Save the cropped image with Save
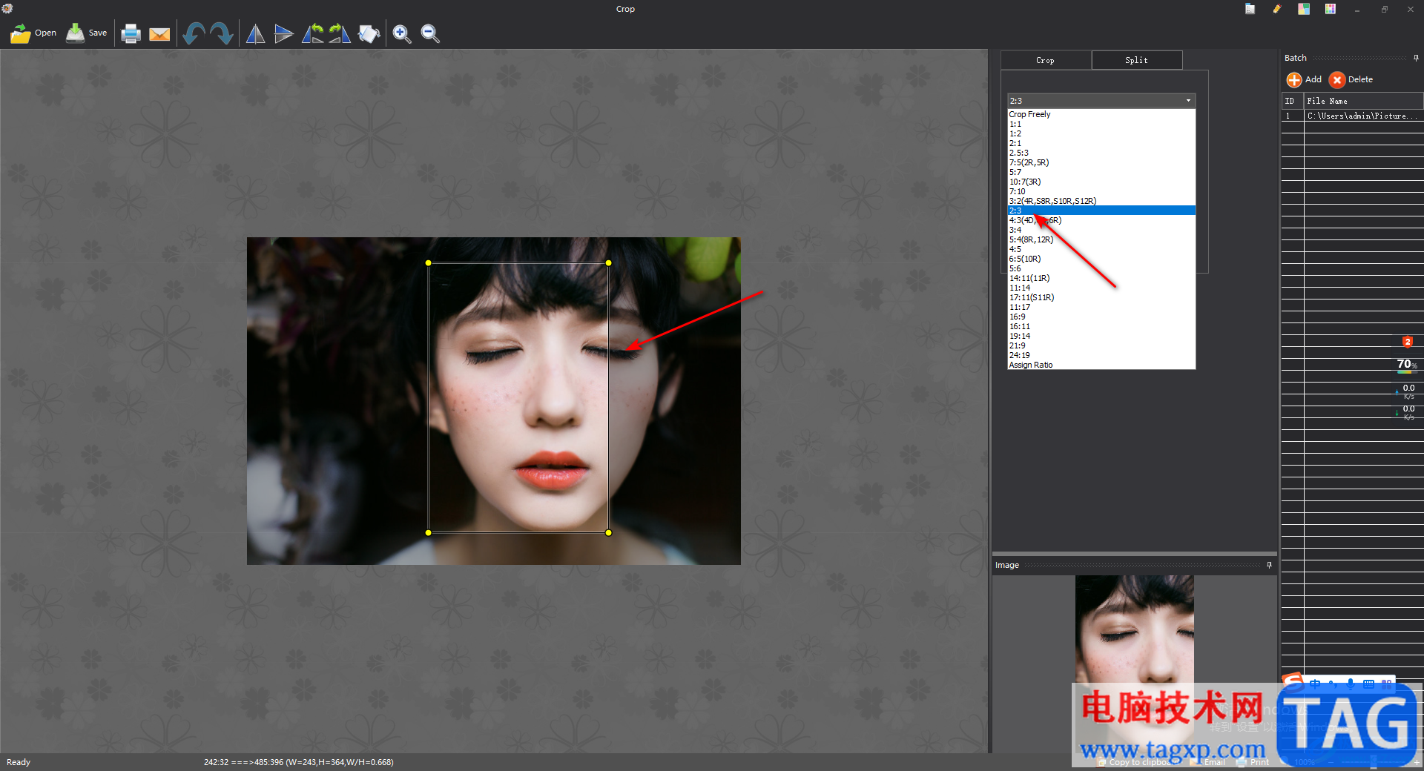Image resolution: width=1424 pixels, height=771 pixels. [x=87, y=33]
